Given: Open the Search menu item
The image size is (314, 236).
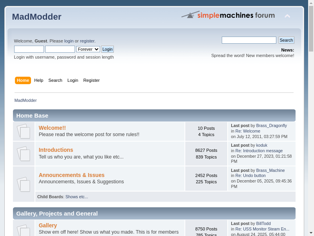Looking at the screenshot, I should 55,80.
